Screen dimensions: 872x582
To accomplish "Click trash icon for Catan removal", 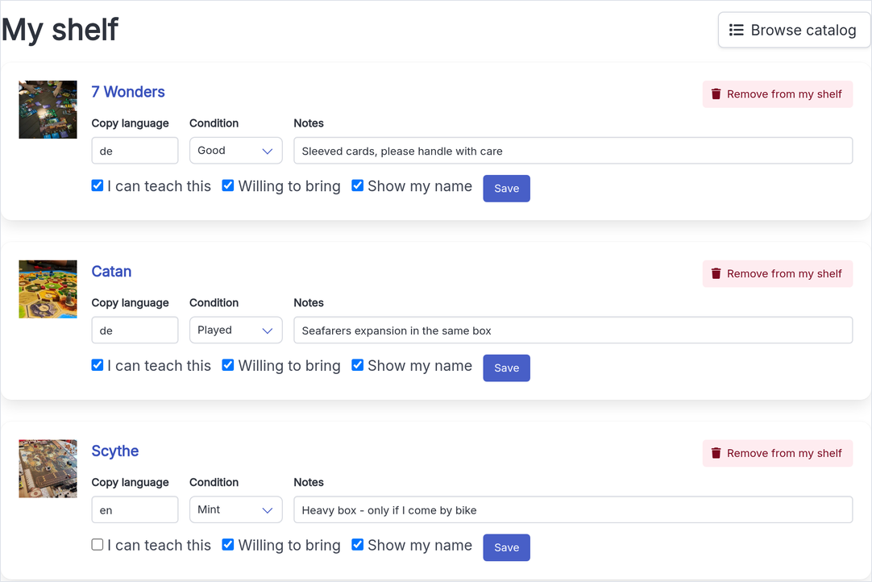I will tap(716, 274).
